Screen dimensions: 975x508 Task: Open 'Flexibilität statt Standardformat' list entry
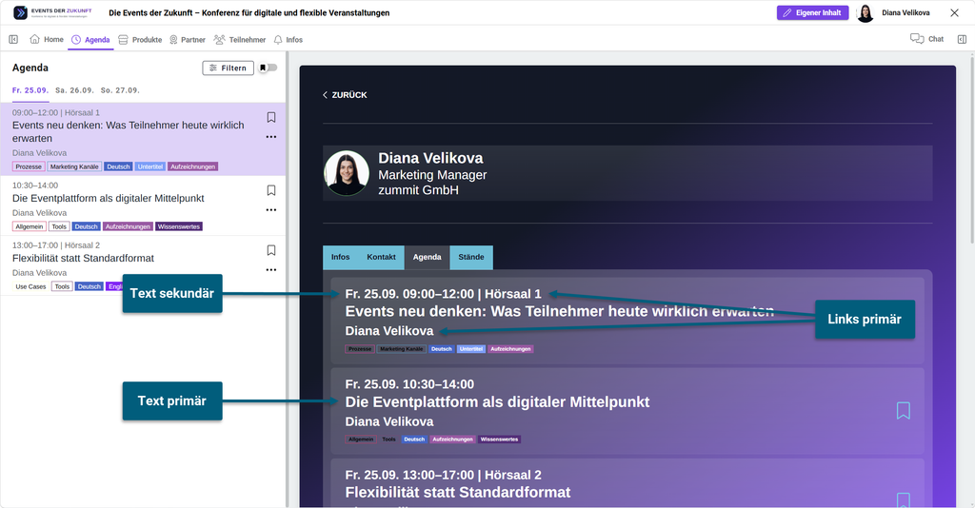coord(143,265)
